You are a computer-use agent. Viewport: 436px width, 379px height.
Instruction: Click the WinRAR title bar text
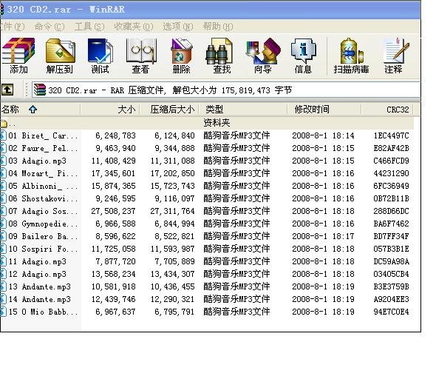point(66,10)
